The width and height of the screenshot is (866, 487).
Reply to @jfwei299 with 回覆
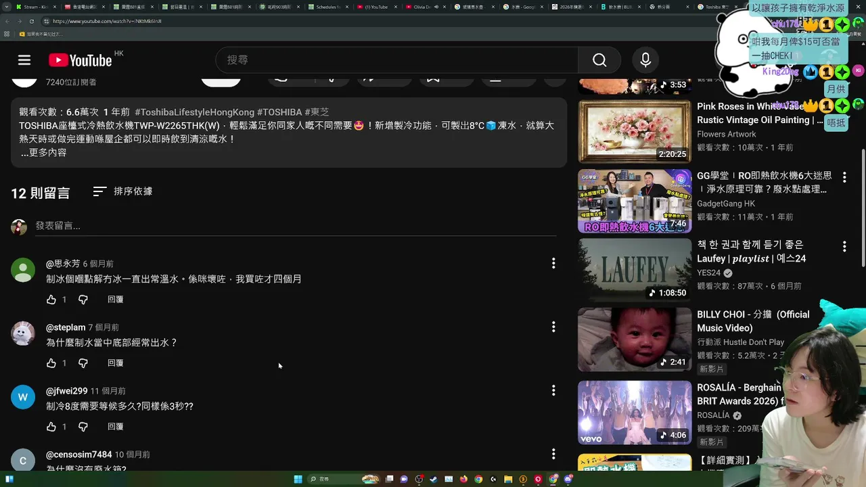116,427
